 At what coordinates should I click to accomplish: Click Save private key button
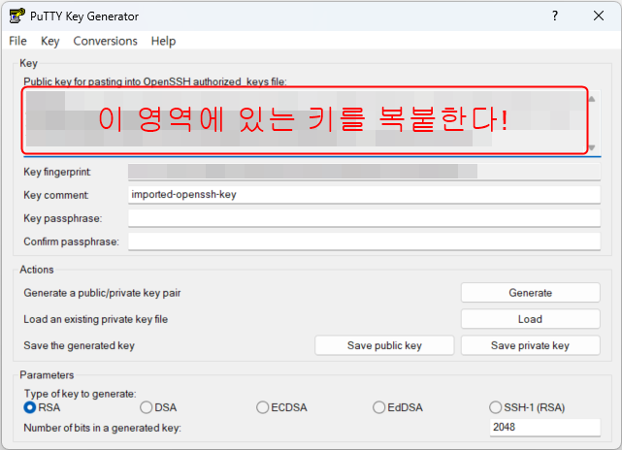coord(531,345)
